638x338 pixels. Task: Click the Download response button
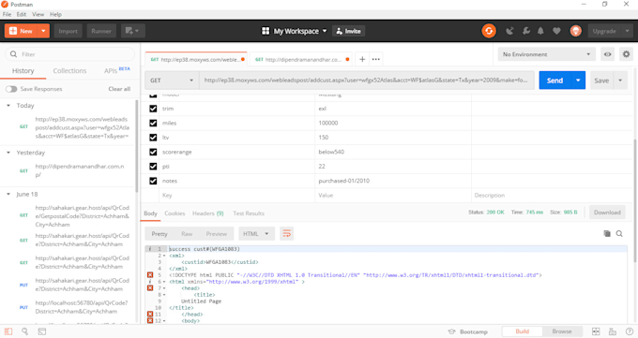point(607,213)
